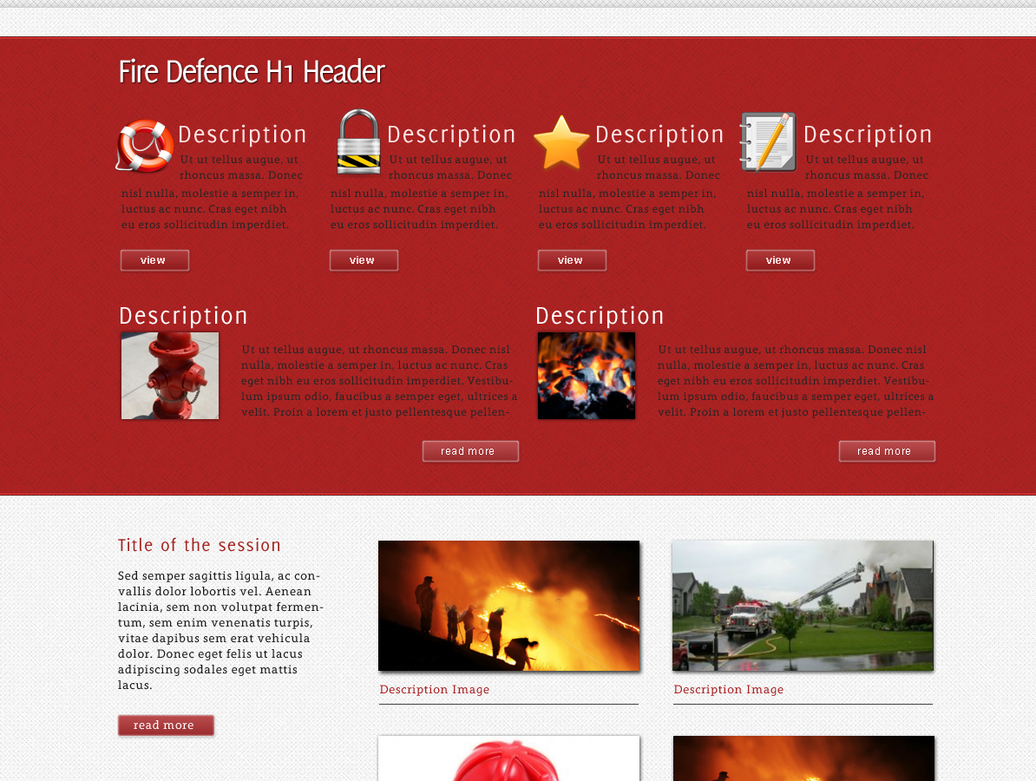Click the padlock icon

coord(358,142)
